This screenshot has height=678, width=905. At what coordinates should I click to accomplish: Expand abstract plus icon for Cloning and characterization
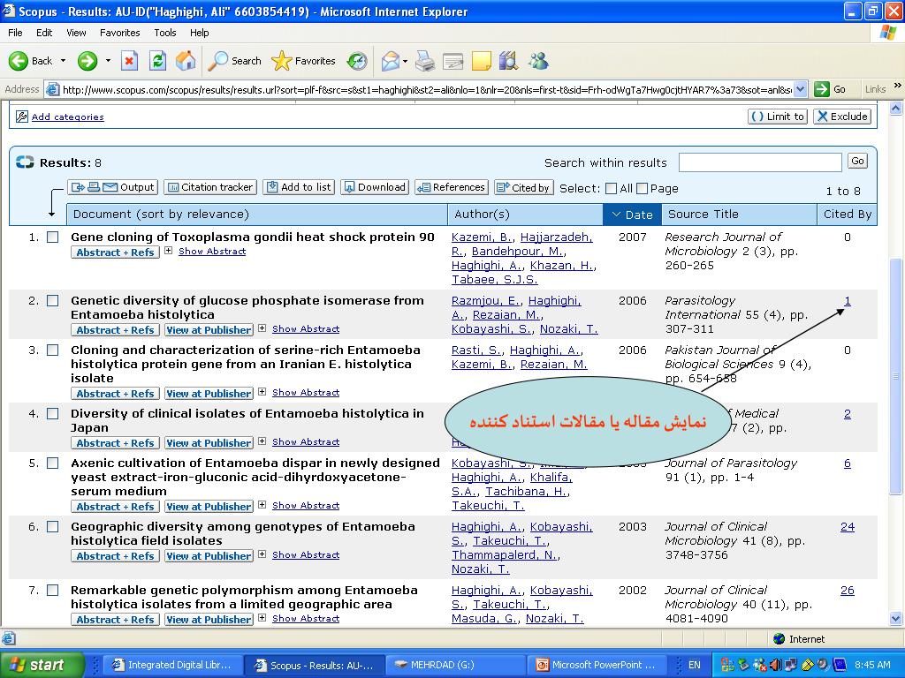tap(262, 391)
